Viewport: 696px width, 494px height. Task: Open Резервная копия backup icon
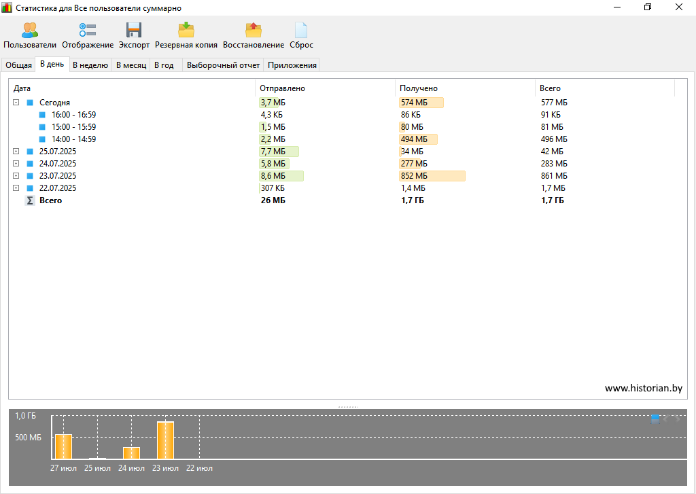point(186,31)
